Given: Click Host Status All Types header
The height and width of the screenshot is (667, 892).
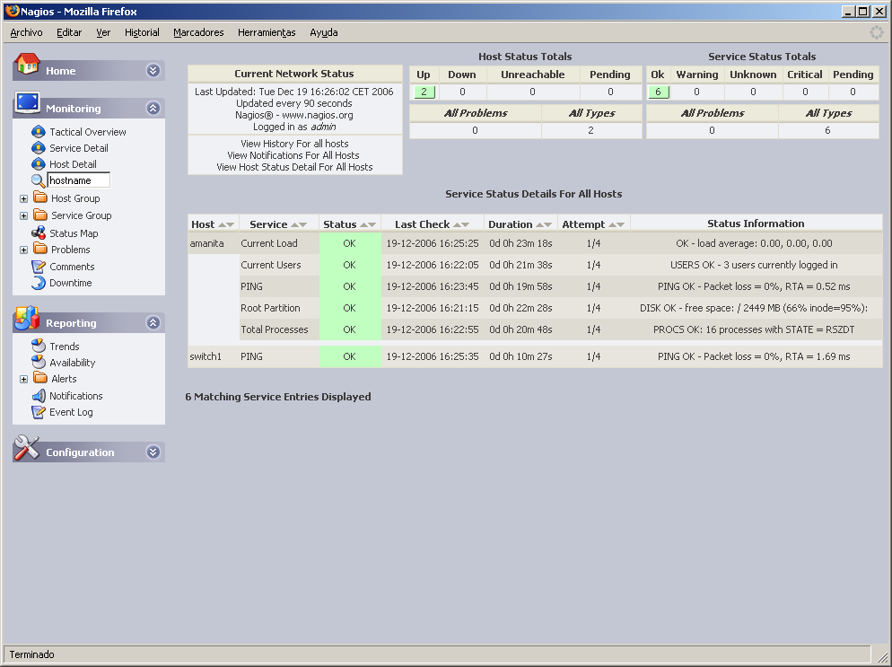Looking at the screenshot, I should (591, 113).
